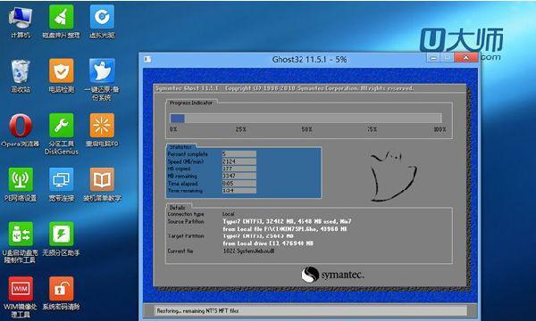Click the 'from Local file' GHO path line

click(285, 229)
